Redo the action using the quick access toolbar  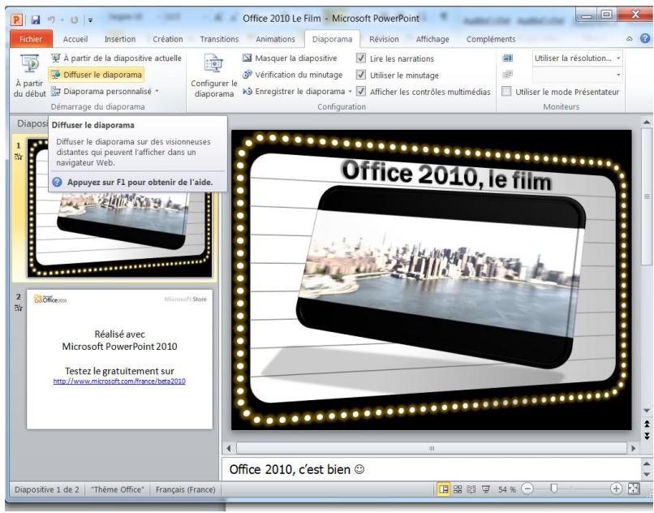point(74,19)
